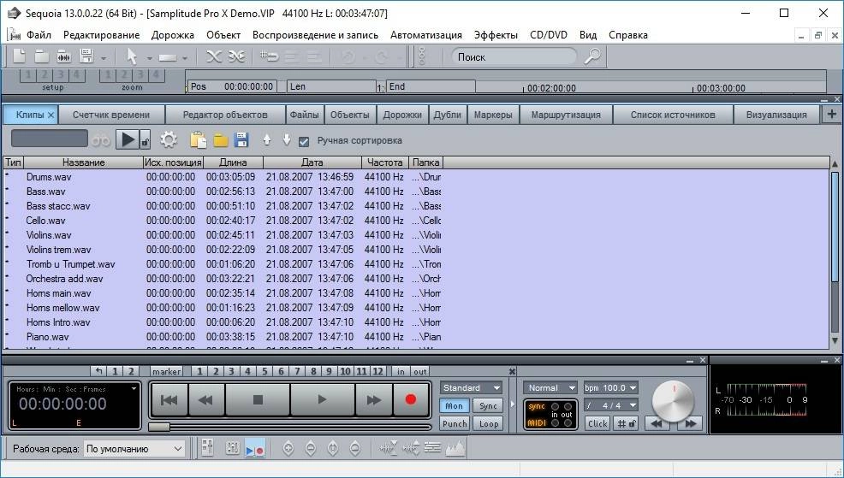Start playback with the play button

(x=323, y=399)
